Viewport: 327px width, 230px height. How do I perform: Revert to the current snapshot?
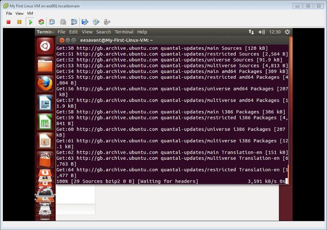tap(63, 22)
